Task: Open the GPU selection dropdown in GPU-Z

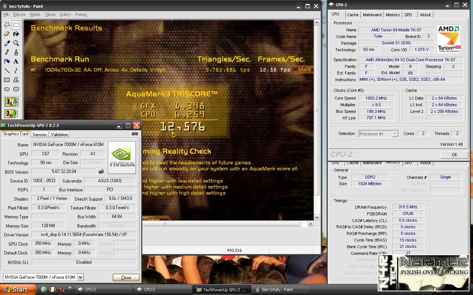Action: (x=81, y=277)
